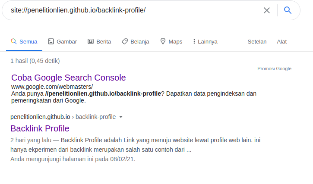
Task: Open the Maps tab
Action: (171, 42)
